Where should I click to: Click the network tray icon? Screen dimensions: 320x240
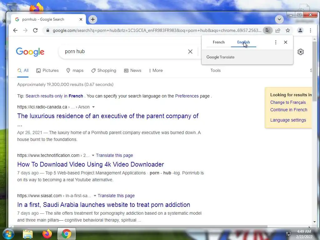coord(288,234)
